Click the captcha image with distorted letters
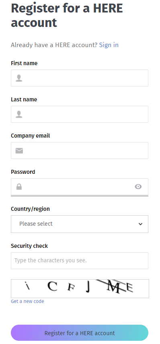The height and width of the screenshot is (344, 160). [x=80, y=288]
